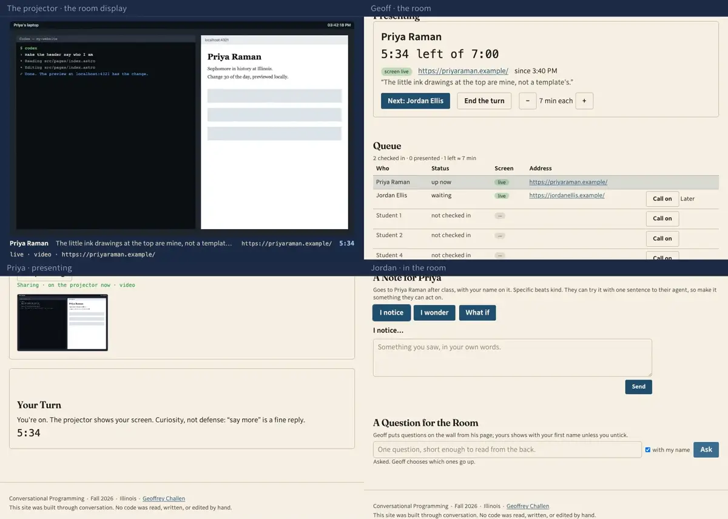Image resolution: width=728 pixels, height=519 pixels.
Task: Click the Next: Jordan Ellis button
Action: coord(416,101)
